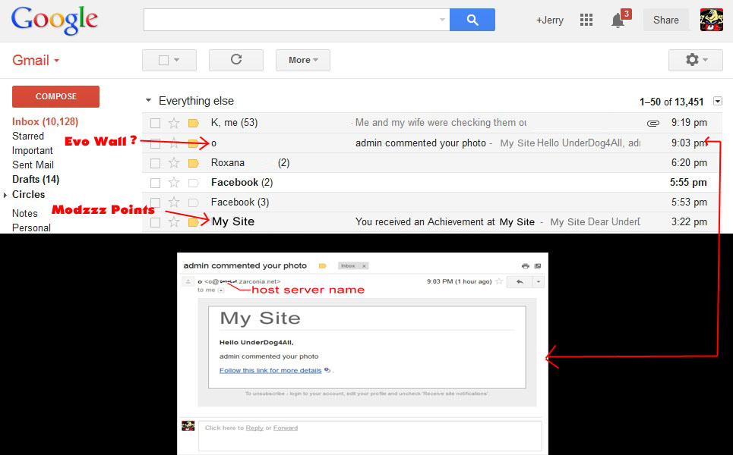Click the blue search magnifier button
The width and height of the screenshot is (733, 455).
[472, 20]
